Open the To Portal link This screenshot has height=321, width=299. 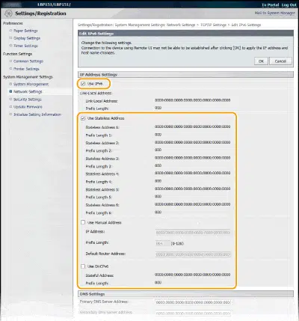tap(270, 4)
